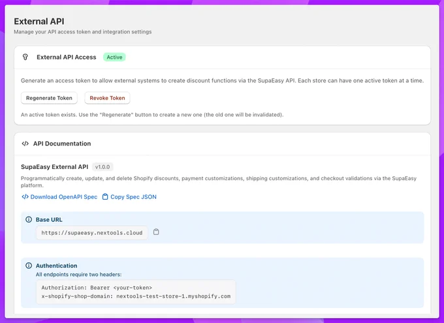
Task: Click the 'Generate an access token' description
Action: (222, 81)
